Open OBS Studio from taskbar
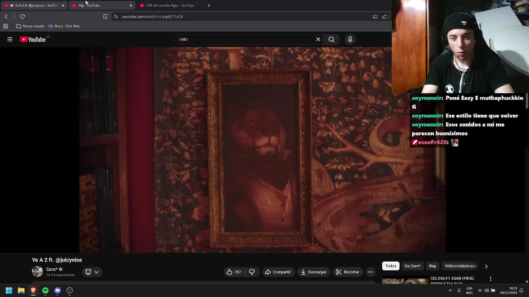This screenshot has height=297, width=529. [x=70, y=290]
